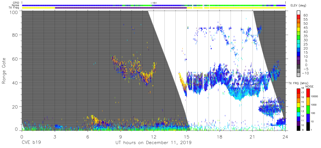This screenshot has width=321, height=148.
Task: Click the black segment of TX FRQ colorbar
Action: 299,128
